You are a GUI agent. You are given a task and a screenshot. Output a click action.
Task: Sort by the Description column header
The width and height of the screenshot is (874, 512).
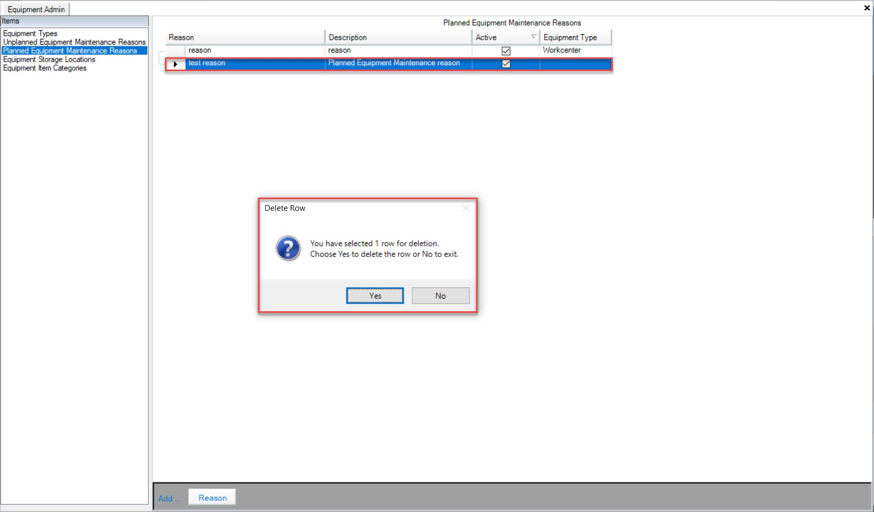pos(398,37)
